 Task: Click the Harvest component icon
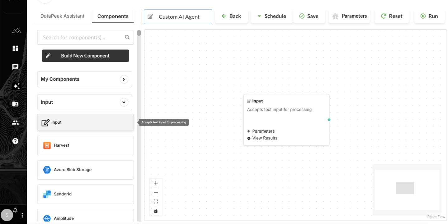click(47, 145)
